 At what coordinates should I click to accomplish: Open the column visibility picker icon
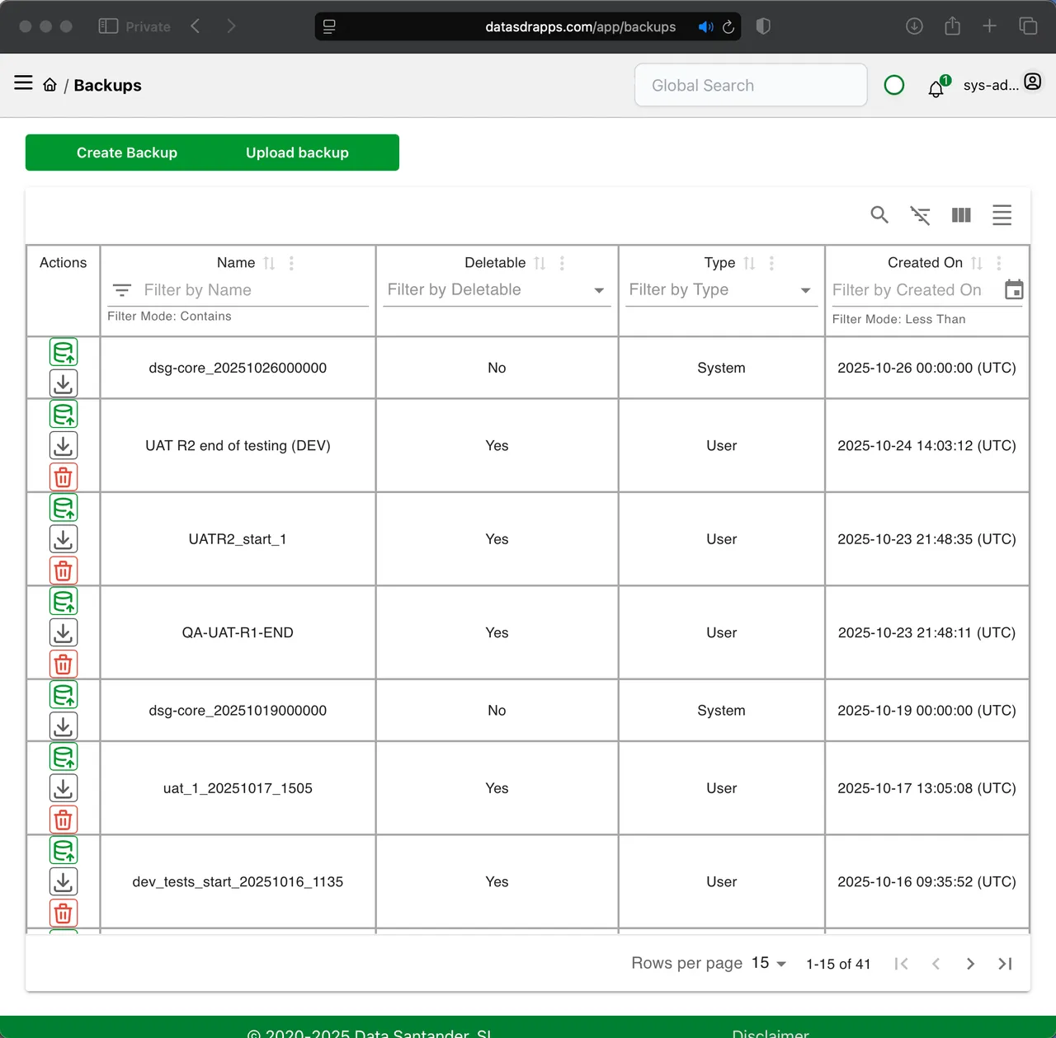pyautogui.click(x=961, y=214)
